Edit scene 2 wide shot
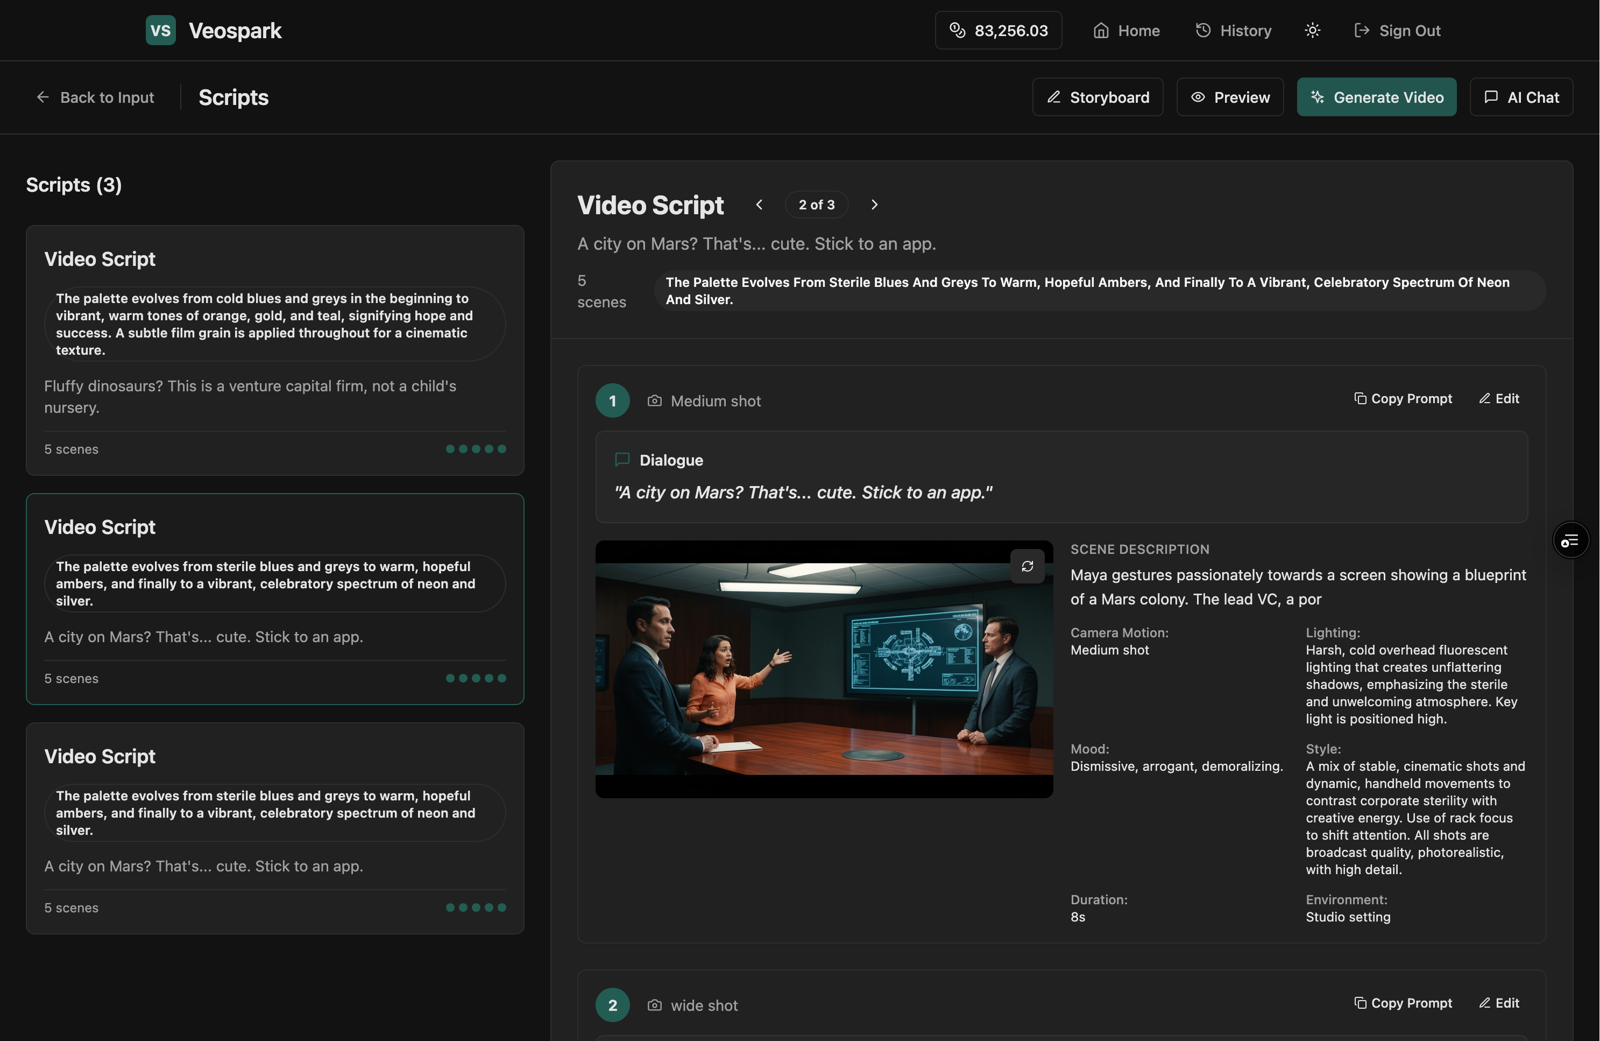Image resolution: width=1600 pixels, height=1041 pixels. (1499, 1003)
